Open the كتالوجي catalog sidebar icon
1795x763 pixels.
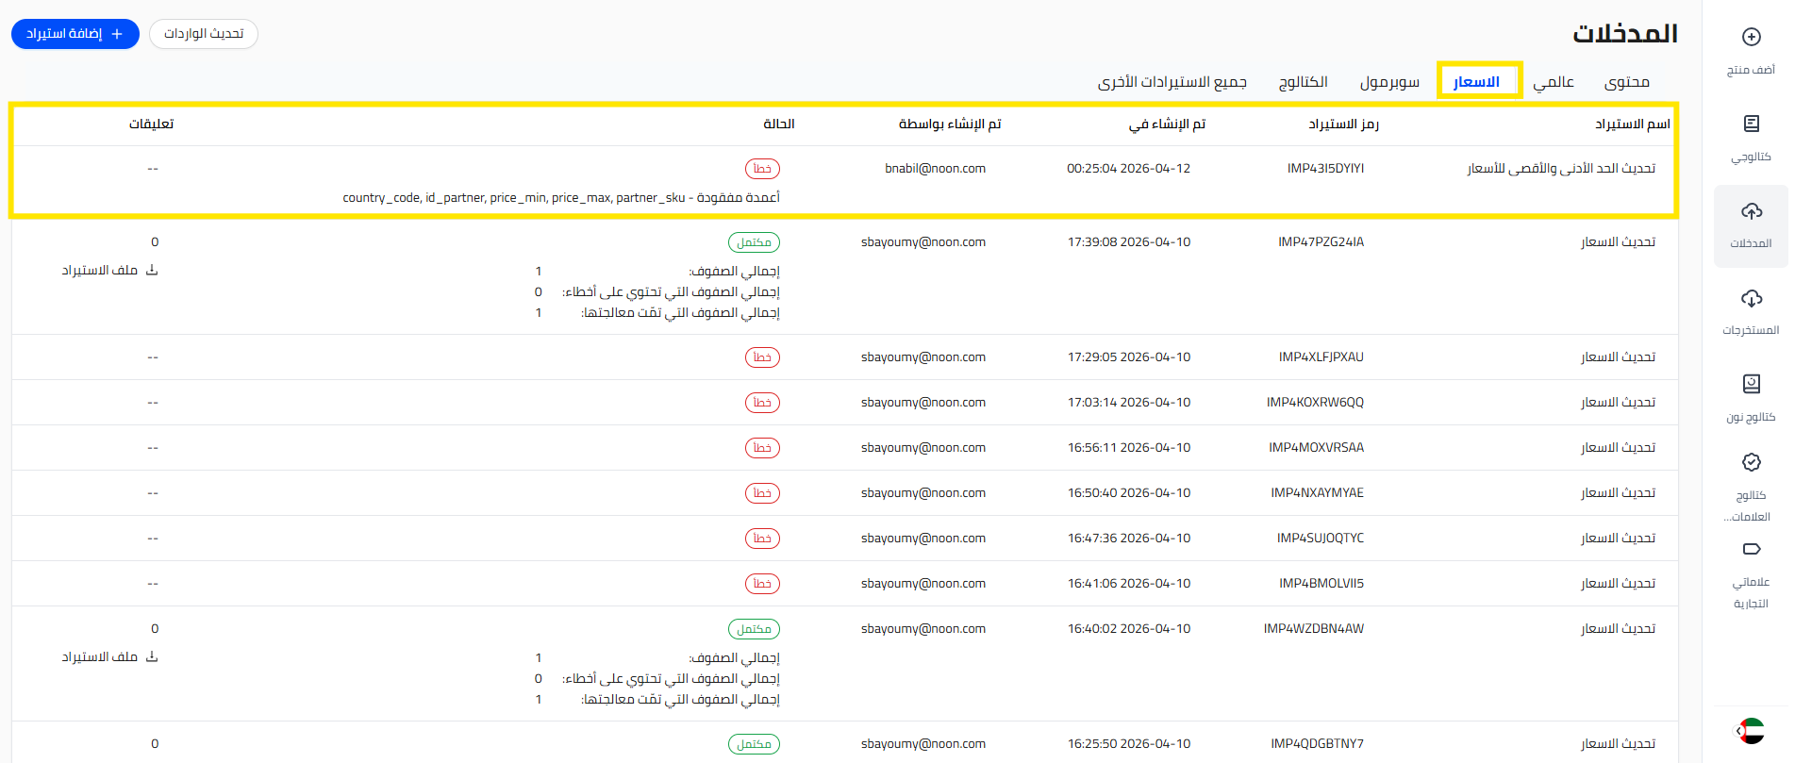point(1751,124)
